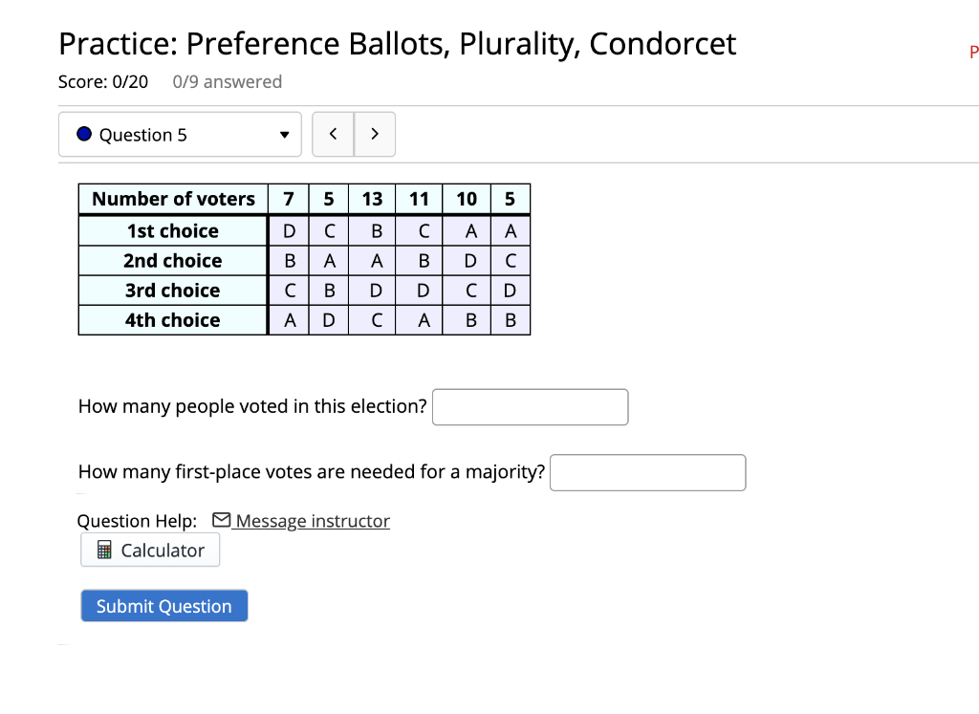Click the majority votes answer field
979x714 pixels.
pos(647,472)
